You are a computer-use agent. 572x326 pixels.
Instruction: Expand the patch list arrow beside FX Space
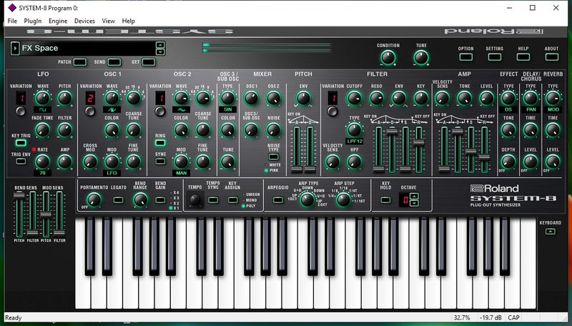[x=15, y=48]
